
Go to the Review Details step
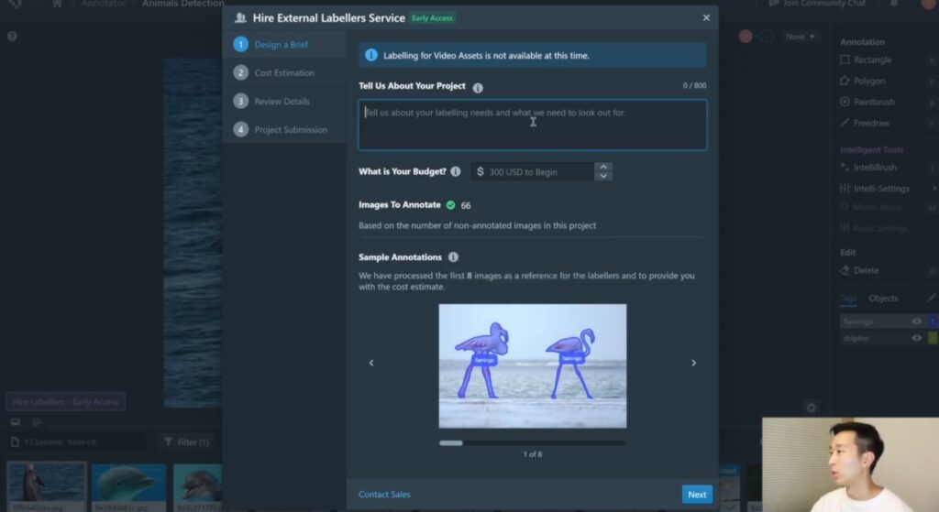tap(284, 101)
